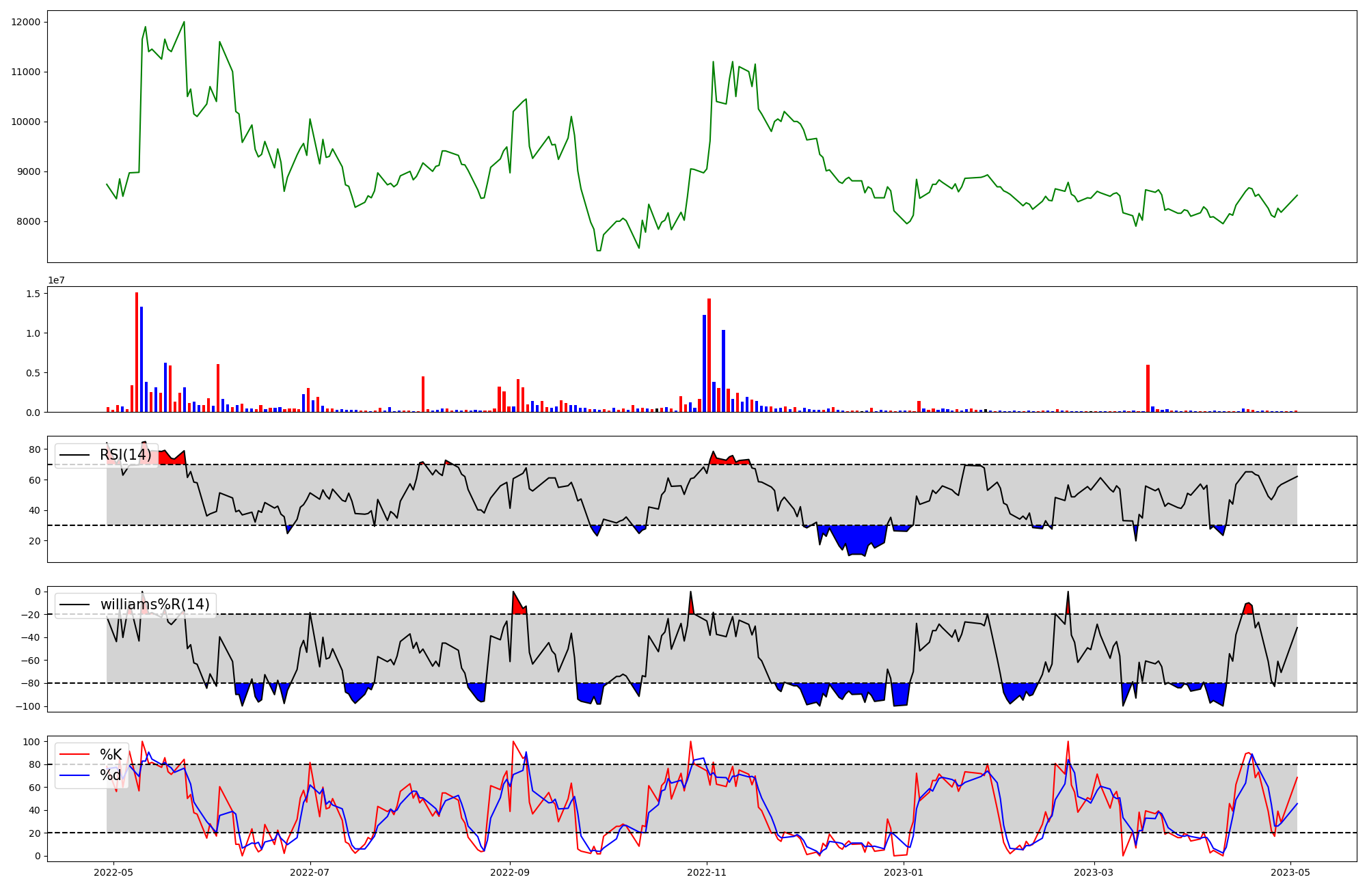
Task: Click the 8000 price axis tick label
Action: pos(29,221)
